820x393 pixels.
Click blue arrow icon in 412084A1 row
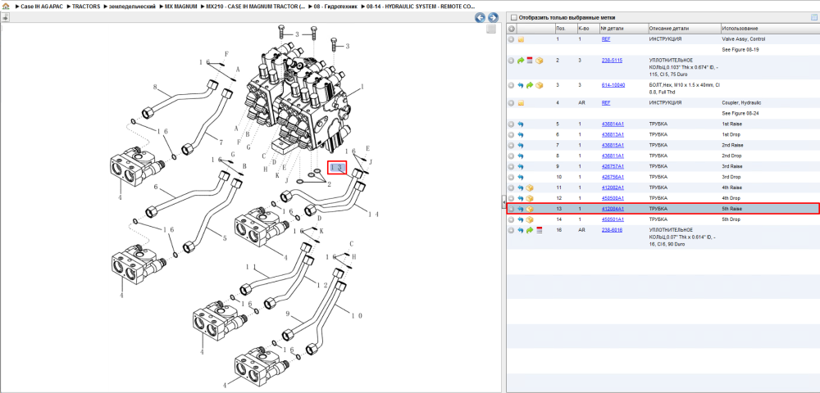[x=521, y=209]
